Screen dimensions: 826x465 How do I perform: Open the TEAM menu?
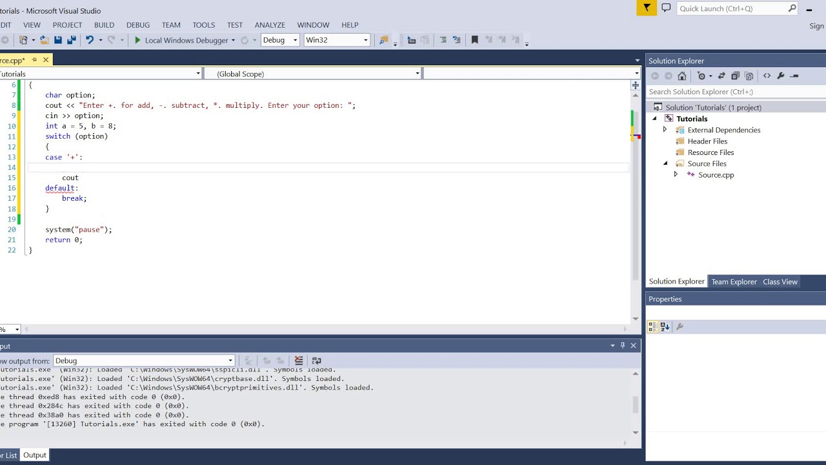[x=171, y=25]
